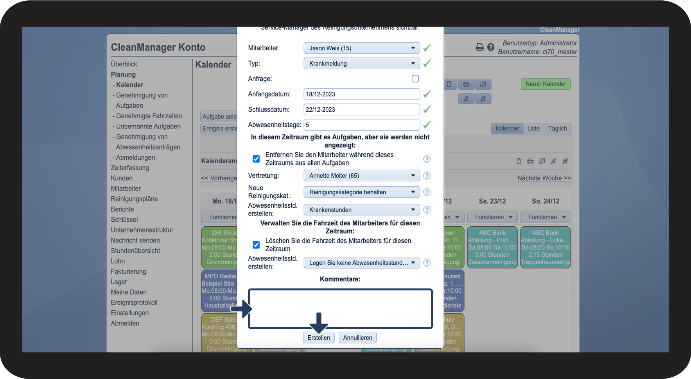Click the crossed-out person toolbar button
The height and width of the screenshot is (379, 691).
coord(466,99)
